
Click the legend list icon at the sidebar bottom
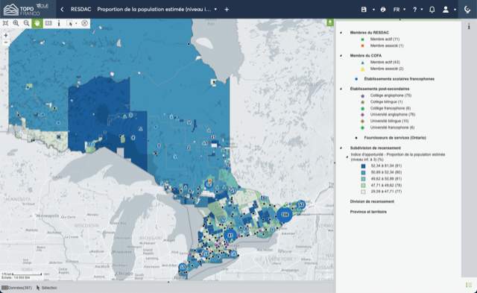tap(469, 285)
